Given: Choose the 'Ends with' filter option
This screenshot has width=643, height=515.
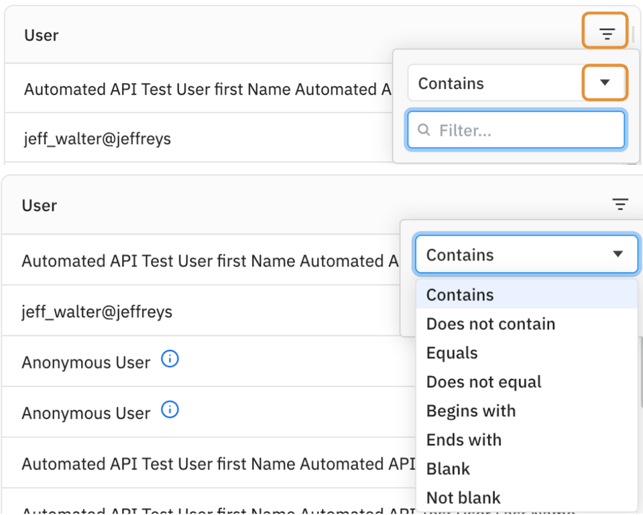Looking at the screenshot, I should (x=464, y=440).
